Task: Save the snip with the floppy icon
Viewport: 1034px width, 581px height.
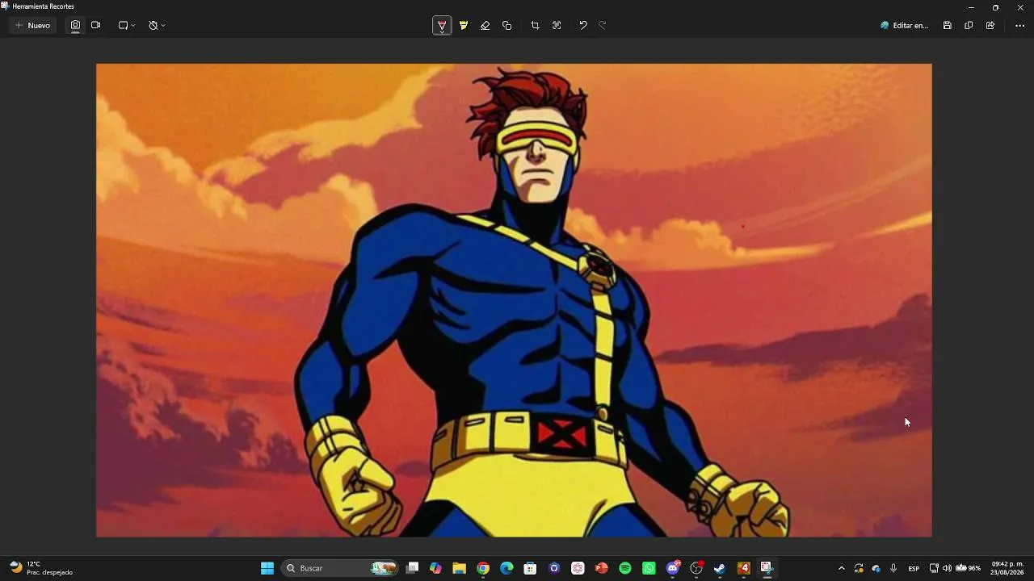Action: point(948,25)
